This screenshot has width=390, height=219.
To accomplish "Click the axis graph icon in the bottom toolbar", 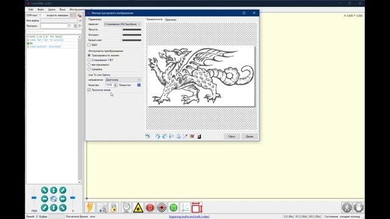I will 185,207.
